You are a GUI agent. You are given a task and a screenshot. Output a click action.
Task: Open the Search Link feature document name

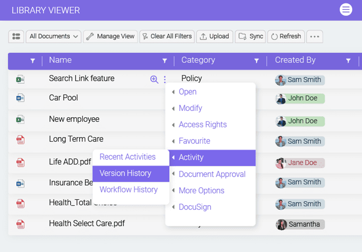(x=82, y=78)
